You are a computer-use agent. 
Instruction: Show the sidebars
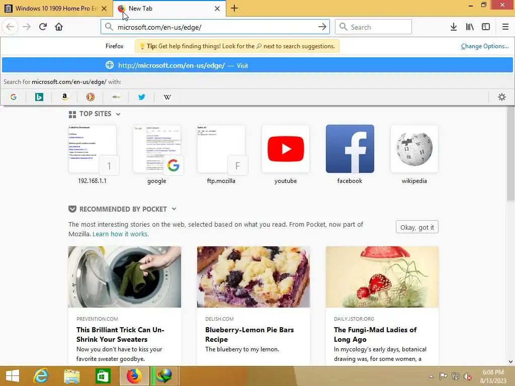[486, 27]
